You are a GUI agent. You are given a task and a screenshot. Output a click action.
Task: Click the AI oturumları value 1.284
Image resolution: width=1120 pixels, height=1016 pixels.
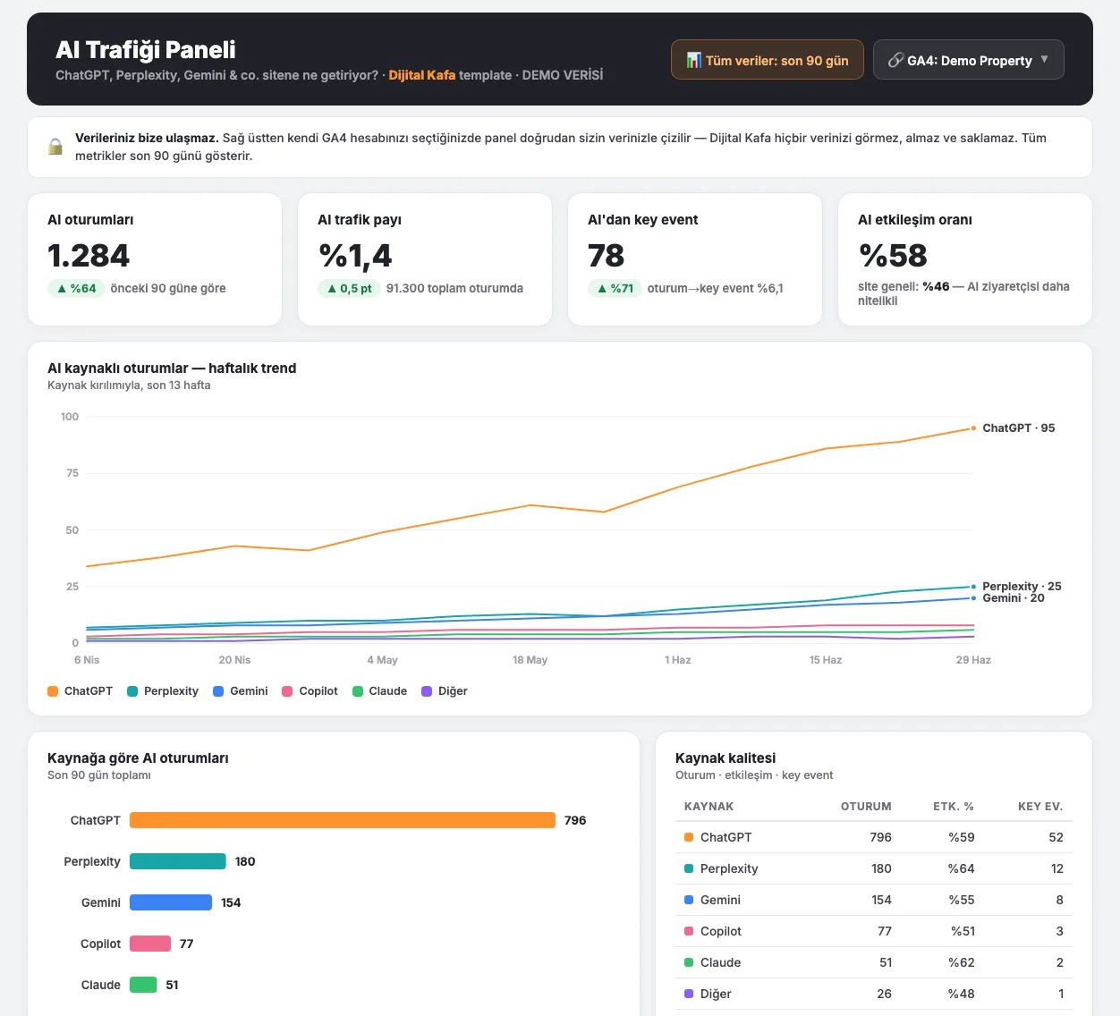(89, 256)
